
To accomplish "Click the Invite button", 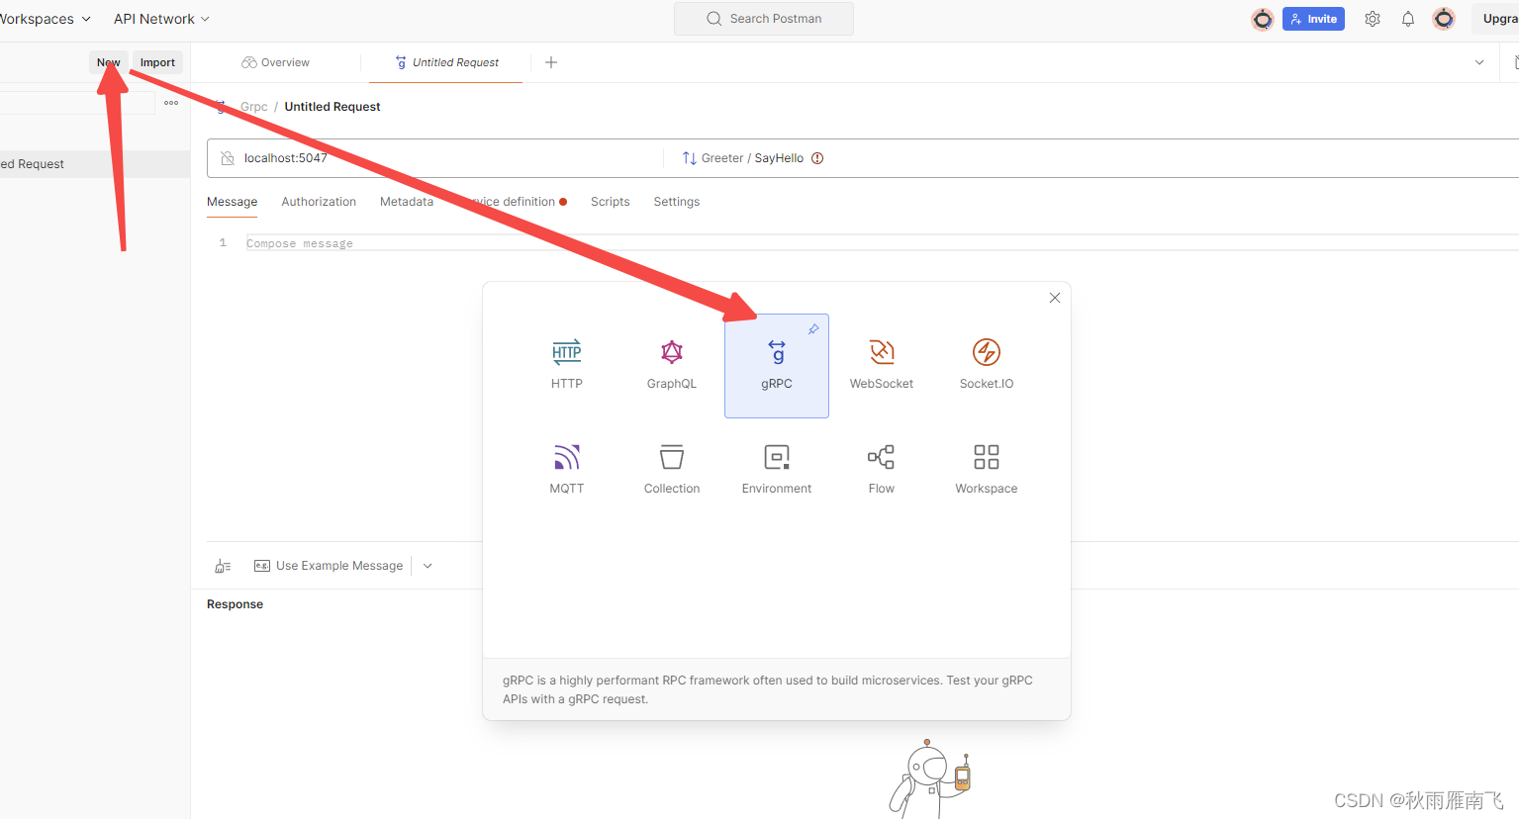I will coord(1313,19).
